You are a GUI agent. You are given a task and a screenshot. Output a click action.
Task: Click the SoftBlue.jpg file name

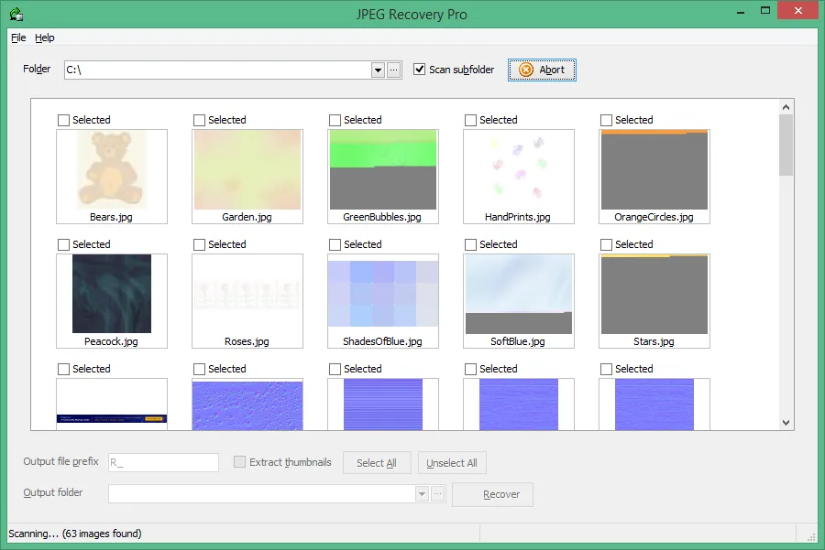coord(518,341)
